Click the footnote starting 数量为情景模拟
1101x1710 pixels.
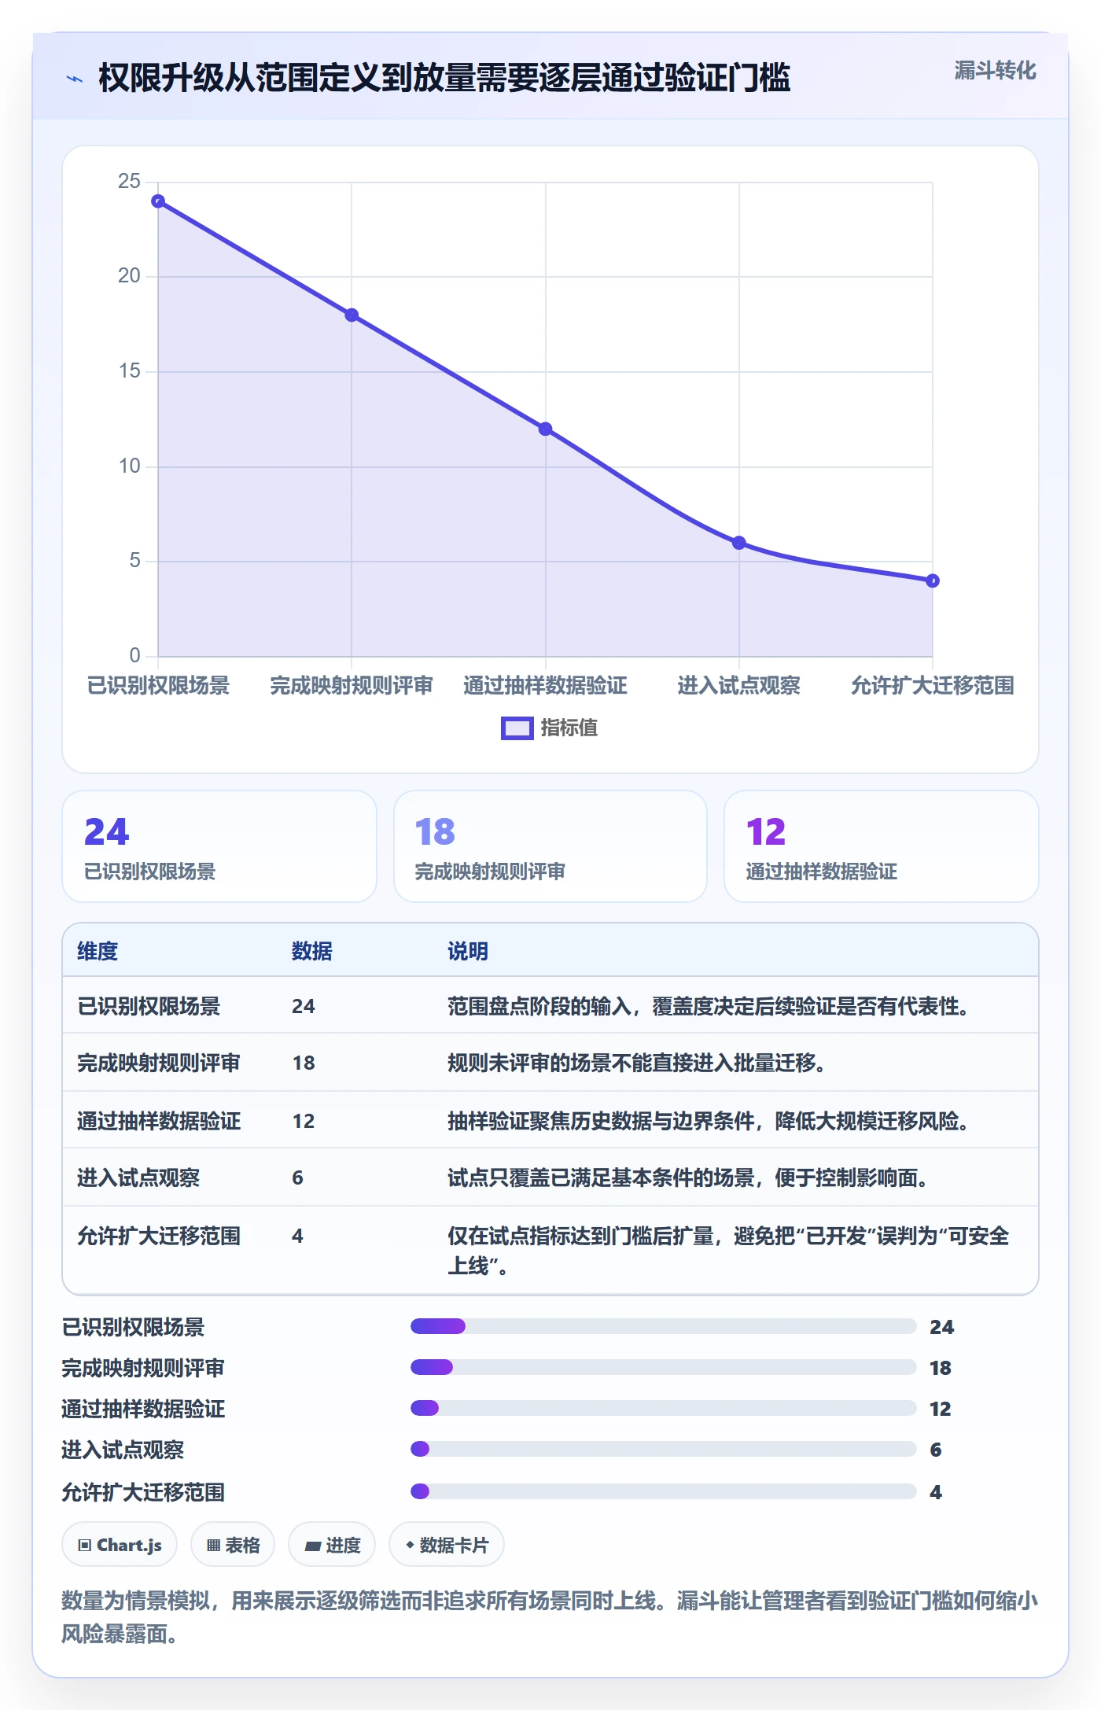point(550,1618)
